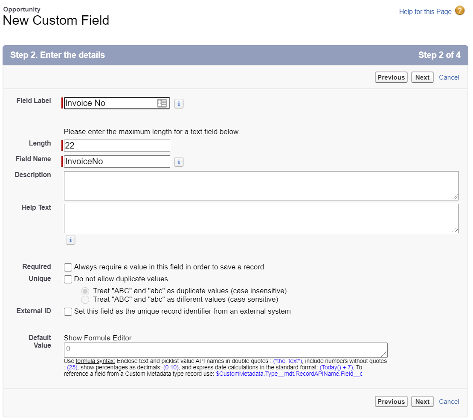The height and width of the screenshot is (420, 473).
Task: Click the Default Value text box
Action: [x=225, y=350]
